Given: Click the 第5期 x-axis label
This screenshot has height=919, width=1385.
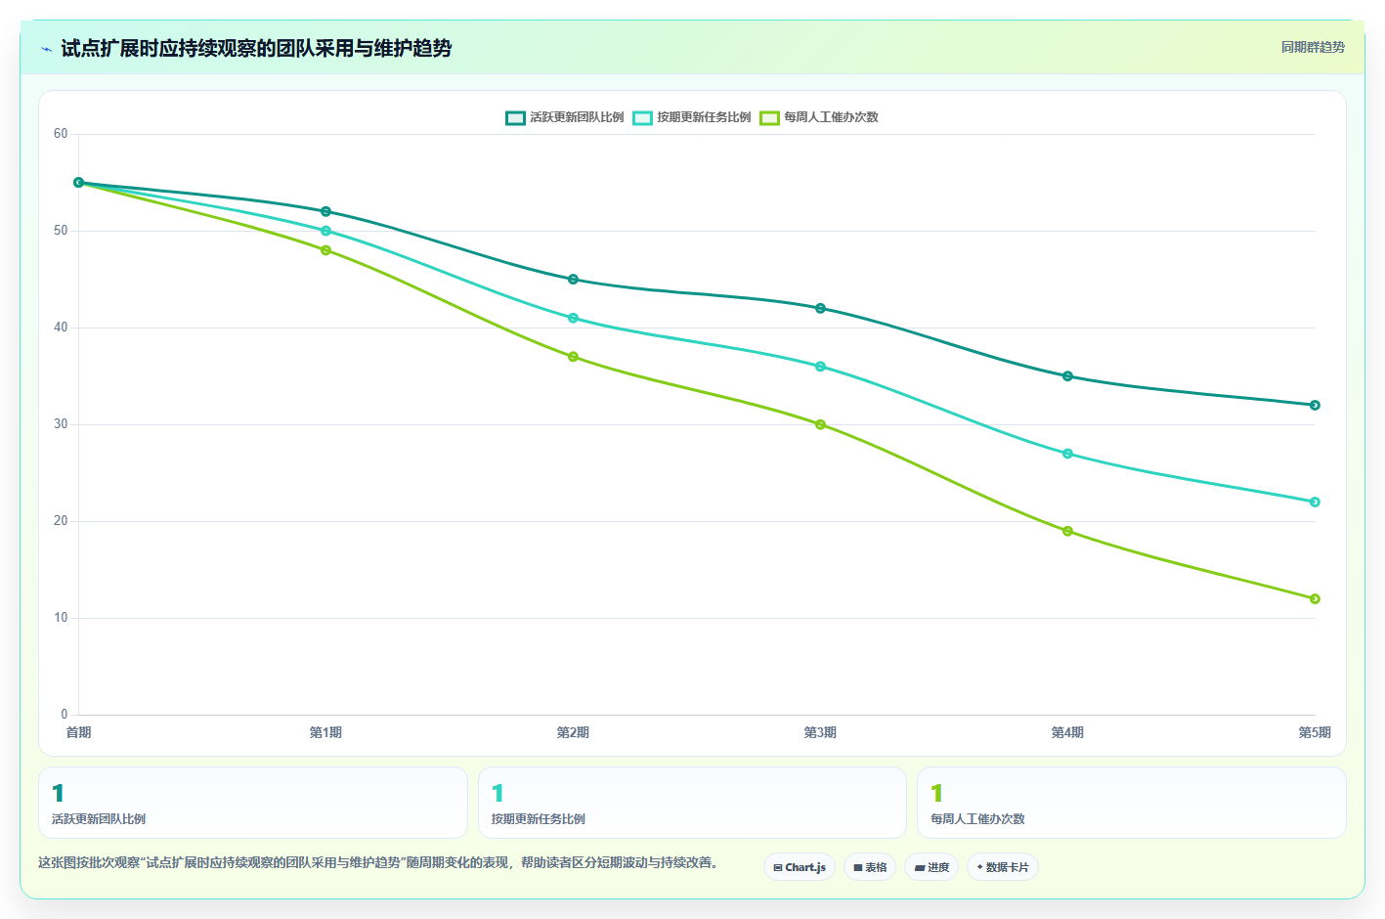Looking at the screenshot, I should click(1315, 732).
